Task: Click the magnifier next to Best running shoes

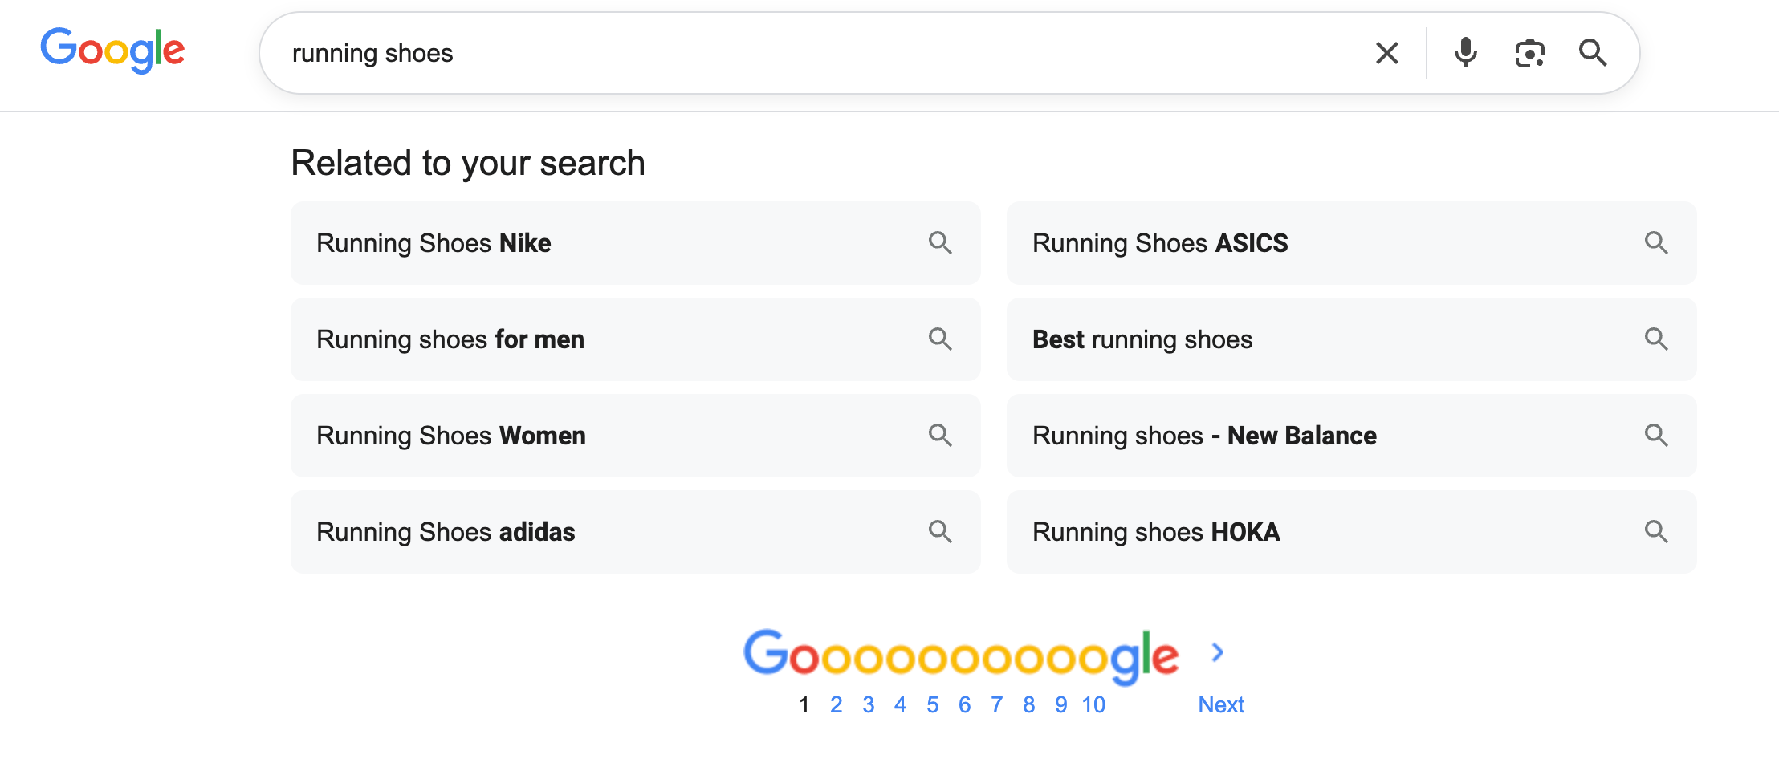Action: click(x=1657, y=339)
